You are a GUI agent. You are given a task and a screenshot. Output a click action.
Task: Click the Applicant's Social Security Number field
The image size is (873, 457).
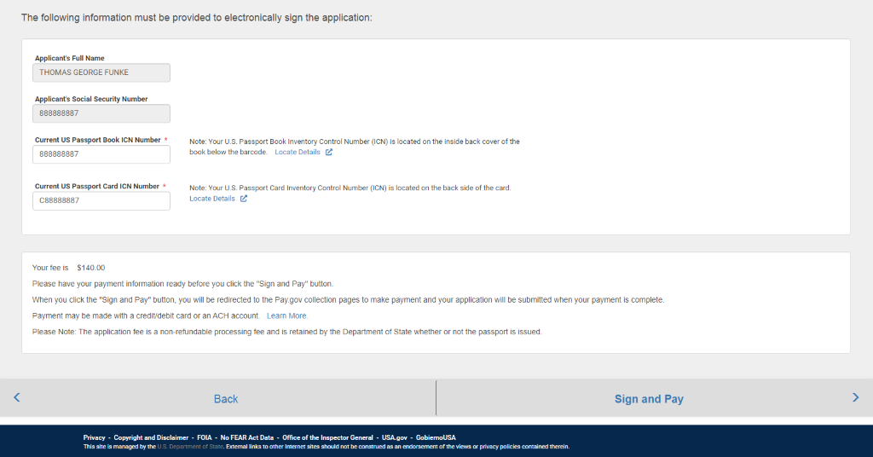(102, 113)
